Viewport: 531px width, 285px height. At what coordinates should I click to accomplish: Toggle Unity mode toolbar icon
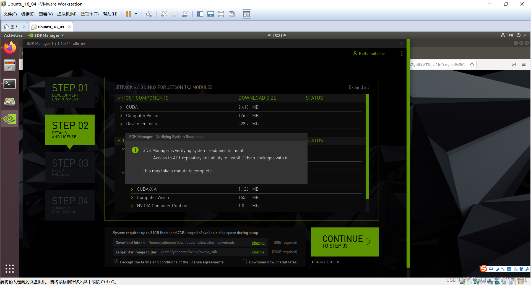[232, 14]
